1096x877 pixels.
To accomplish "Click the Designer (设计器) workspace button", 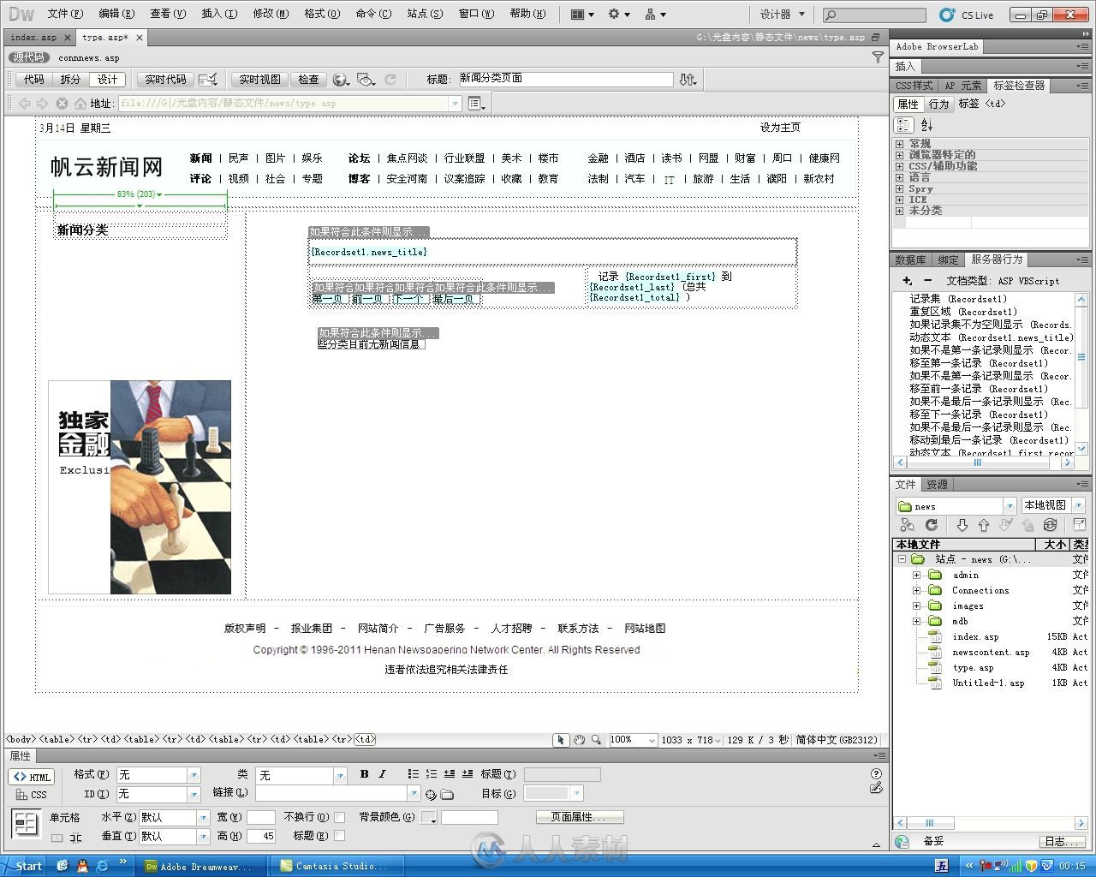I will tap(783, 15).
